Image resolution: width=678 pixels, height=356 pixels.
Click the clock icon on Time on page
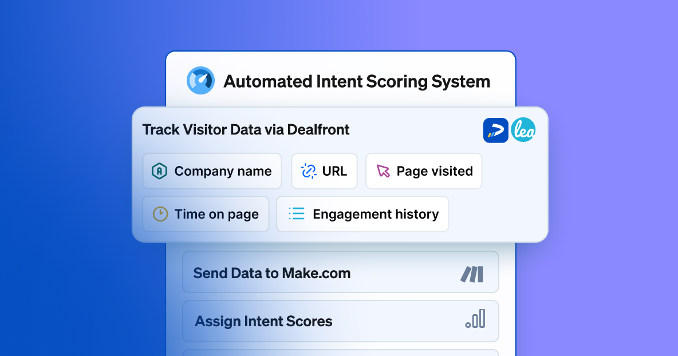click(x=161, y=214)
